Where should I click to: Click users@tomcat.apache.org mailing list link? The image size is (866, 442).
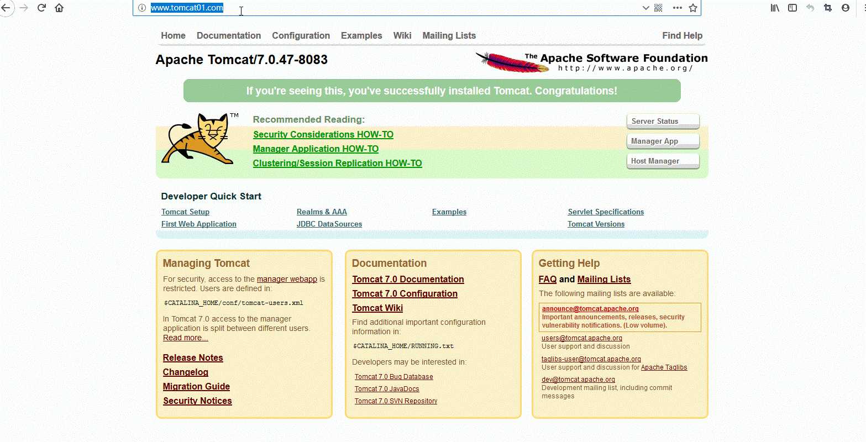point(582,338)
